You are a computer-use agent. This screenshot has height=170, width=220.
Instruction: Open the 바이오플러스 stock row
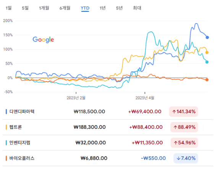pyautogui.click(x=108, y=158)
